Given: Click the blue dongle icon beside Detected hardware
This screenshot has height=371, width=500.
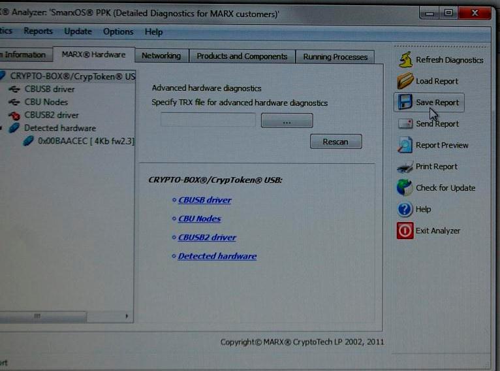Looking at the screenshot, I should (x=14, y=128).
